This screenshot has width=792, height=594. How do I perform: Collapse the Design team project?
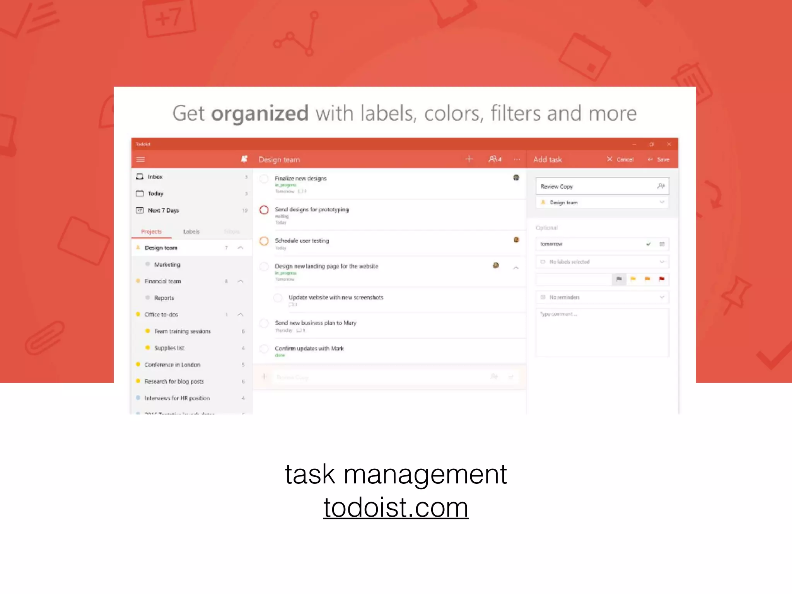240,247
